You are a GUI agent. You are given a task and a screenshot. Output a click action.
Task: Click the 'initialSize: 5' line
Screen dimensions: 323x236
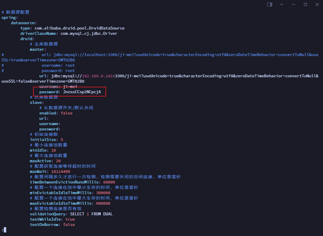pyautogui.click(x=46, y=140)
